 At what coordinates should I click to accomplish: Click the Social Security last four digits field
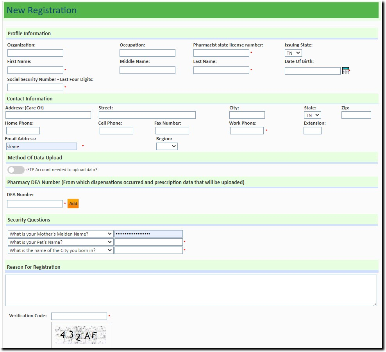pyautogui.click(x=35, y=87)
